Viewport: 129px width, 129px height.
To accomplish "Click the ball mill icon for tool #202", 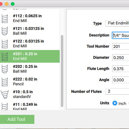I will click(x=5, y=69).
